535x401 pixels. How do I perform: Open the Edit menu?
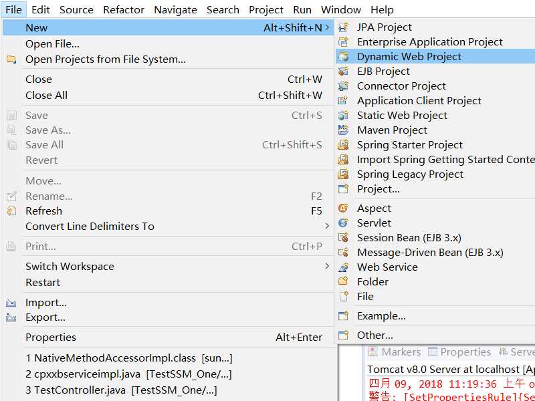point(41,9)
